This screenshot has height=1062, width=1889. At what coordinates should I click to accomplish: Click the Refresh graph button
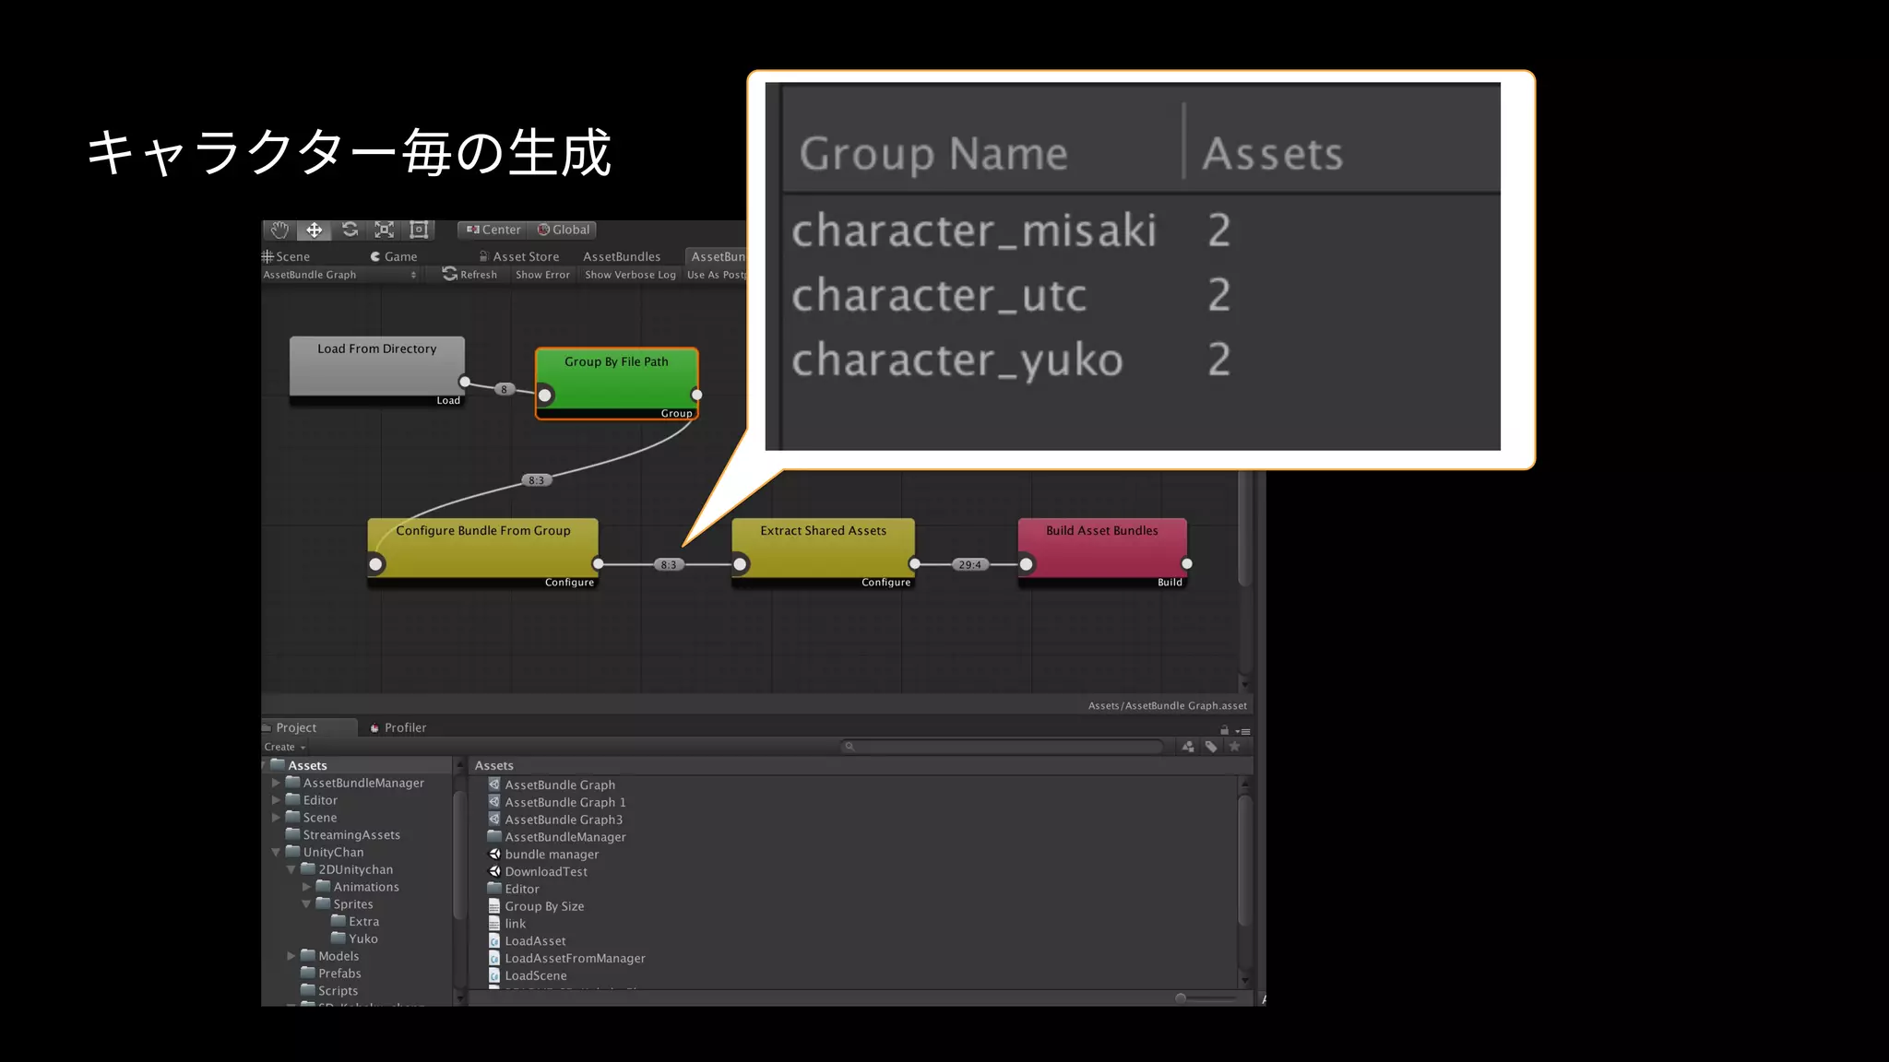[x=469, y=275]
